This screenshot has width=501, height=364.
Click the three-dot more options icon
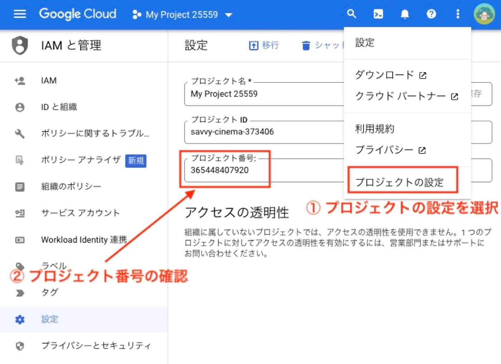[x=458, y=14]
